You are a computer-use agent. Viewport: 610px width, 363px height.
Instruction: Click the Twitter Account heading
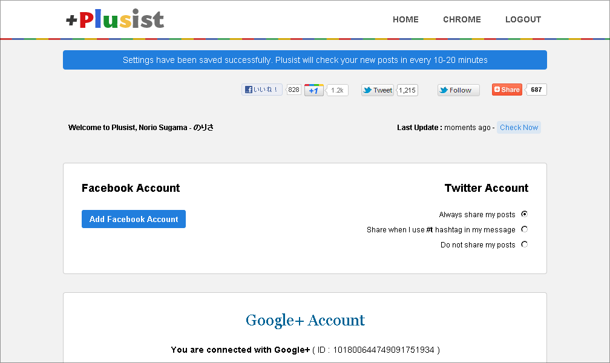pyautogui.click(x=487, y=188)
